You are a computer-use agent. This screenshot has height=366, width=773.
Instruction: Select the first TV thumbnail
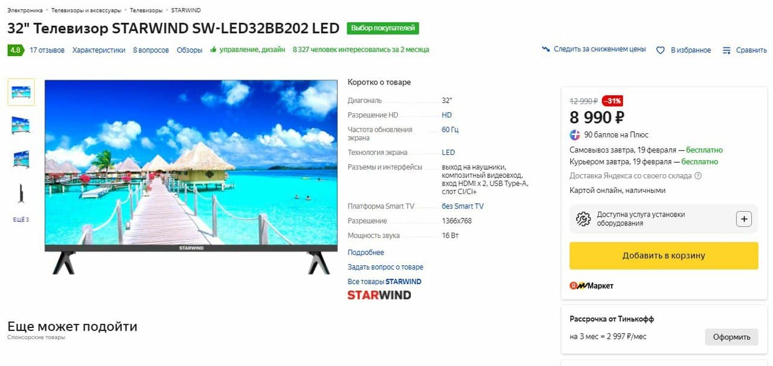click(x=21, y=92)
